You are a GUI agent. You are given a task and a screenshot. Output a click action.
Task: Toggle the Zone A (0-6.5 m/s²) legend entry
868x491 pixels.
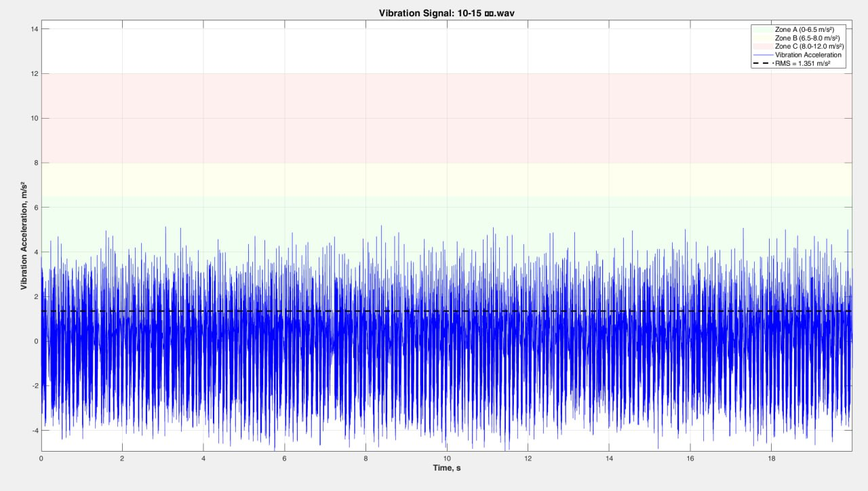tap(804, 30)
